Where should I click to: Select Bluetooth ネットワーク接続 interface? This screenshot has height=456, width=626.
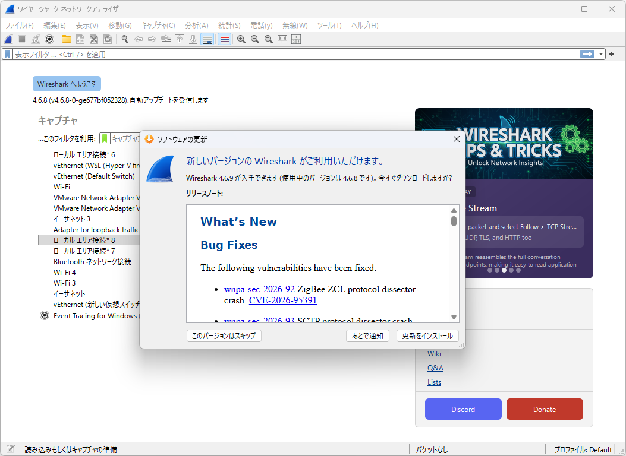point(92,261)
